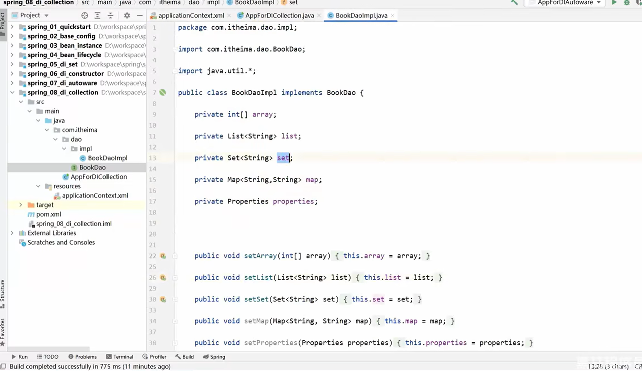Viewport: 642px width, 371px height.
Task: Click the Collapse All icon in Project panel
Action: click(110, 15)
